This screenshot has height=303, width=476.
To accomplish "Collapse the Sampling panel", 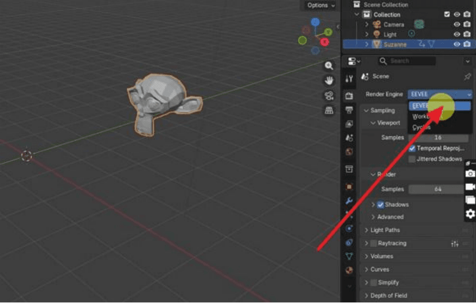I will (x=366, y=111).
